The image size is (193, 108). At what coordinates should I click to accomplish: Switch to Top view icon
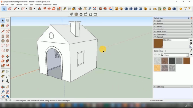click(76, 14)
